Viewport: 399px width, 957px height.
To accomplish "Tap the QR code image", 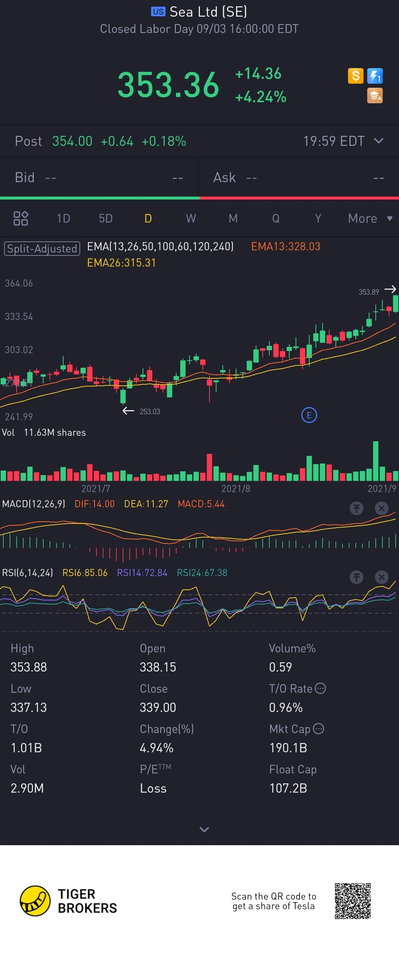I will click(353, 901).
